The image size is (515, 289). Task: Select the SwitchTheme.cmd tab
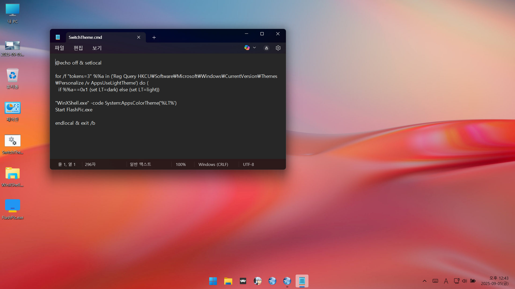pos(99,37)
